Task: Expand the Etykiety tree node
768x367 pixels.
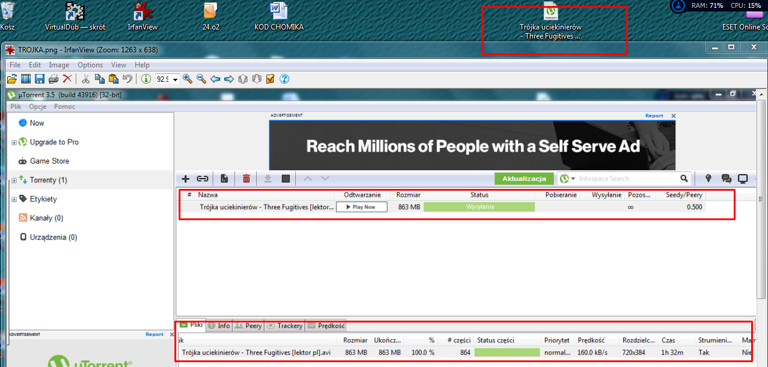Action: point(14,199)
